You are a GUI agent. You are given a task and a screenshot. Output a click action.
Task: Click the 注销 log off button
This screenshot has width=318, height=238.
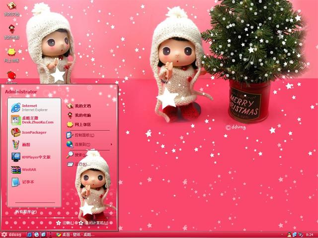(65, 223)
